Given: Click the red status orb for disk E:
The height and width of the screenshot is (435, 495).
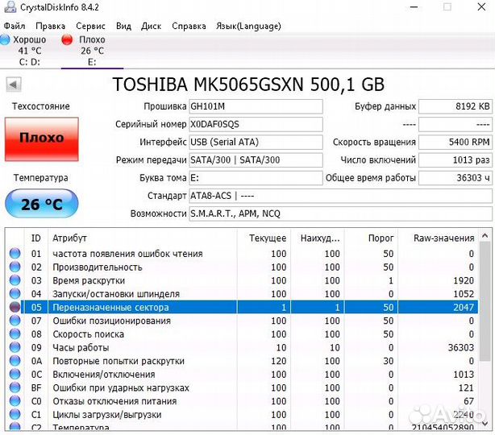Looking at the screenshot, I should point(67,39).
